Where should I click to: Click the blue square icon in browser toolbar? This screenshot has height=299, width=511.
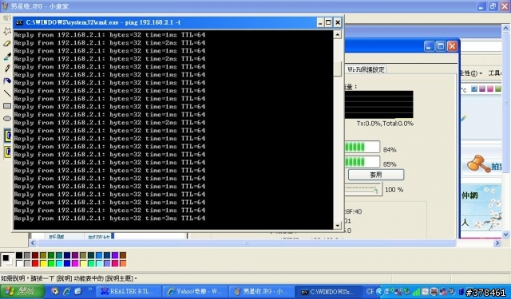click(474, 89)
